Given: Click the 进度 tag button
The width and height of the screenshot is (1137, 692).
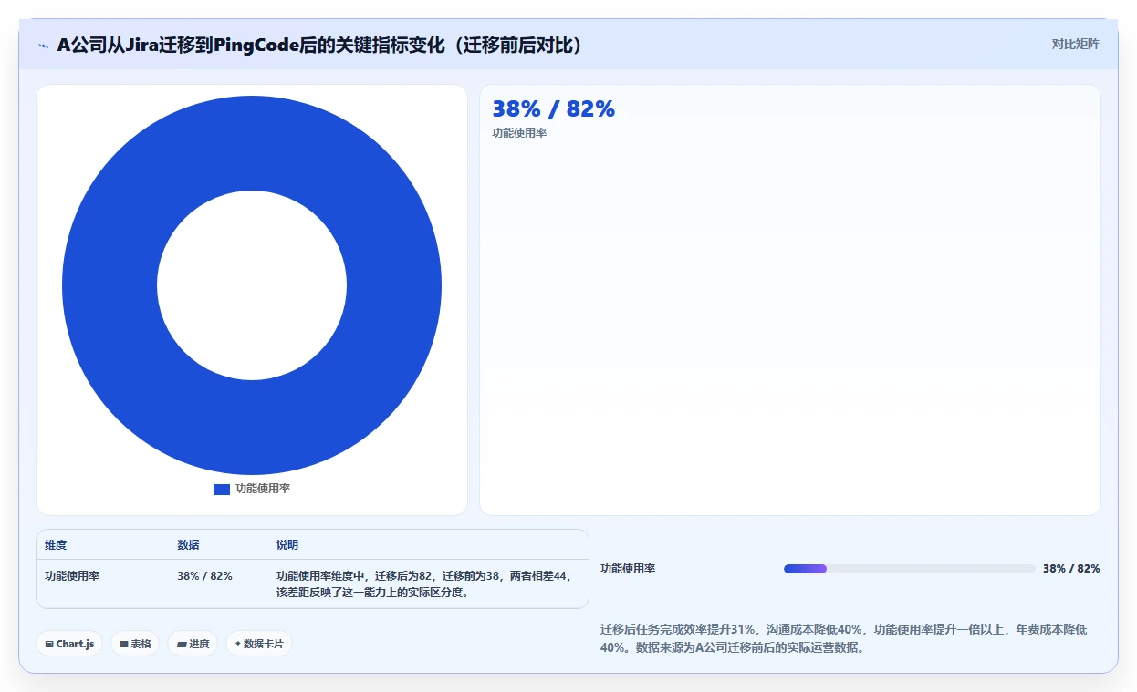Looking at the screenshot, I should [193, 644].
